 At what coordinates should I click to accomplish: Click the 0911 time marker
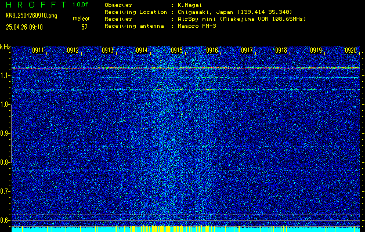pos(38,50)
